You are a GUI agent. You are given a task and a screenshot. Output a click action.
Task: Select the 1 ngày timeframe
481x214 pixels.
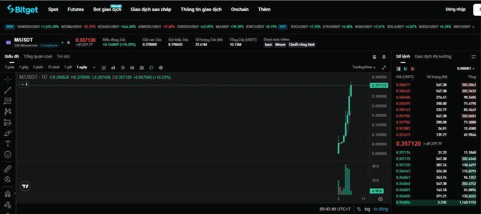click(82, 67)
